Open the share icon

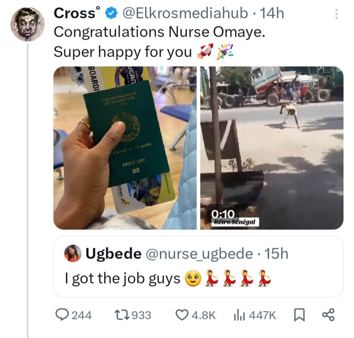327,314
